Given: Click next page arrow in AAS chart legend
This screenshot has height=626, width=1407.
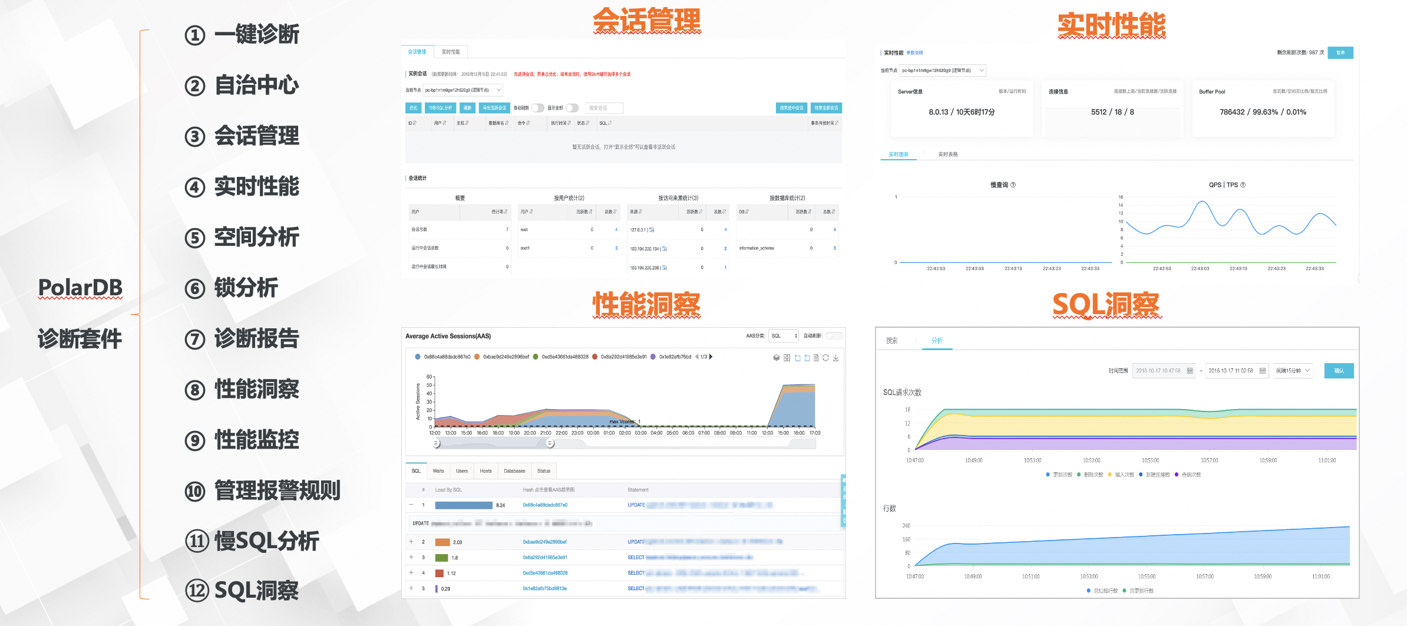Looking at the screenshot, I should (711, 357).
